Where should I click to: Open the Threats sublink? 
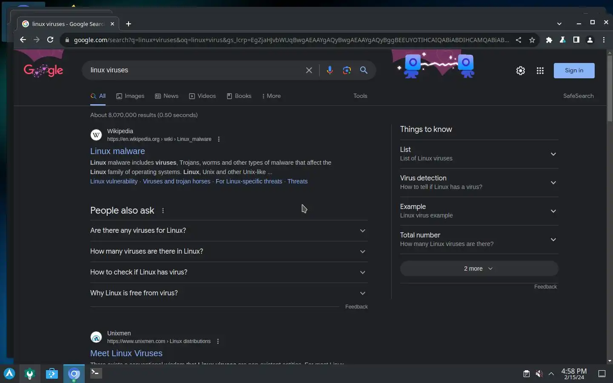tap(297, 181)
